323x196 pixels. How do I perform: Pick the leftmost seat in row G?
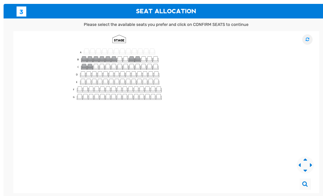[x=80, y=97]
